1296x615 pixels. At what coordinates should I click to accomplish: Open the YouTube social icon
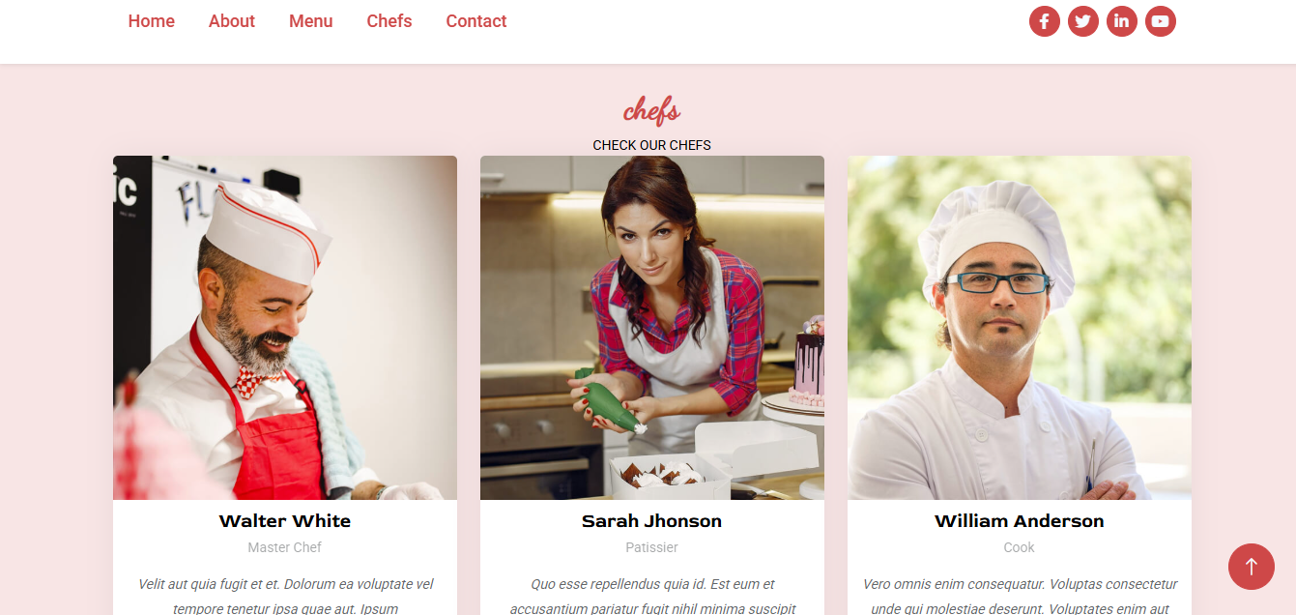click(x=1161, y=21)
